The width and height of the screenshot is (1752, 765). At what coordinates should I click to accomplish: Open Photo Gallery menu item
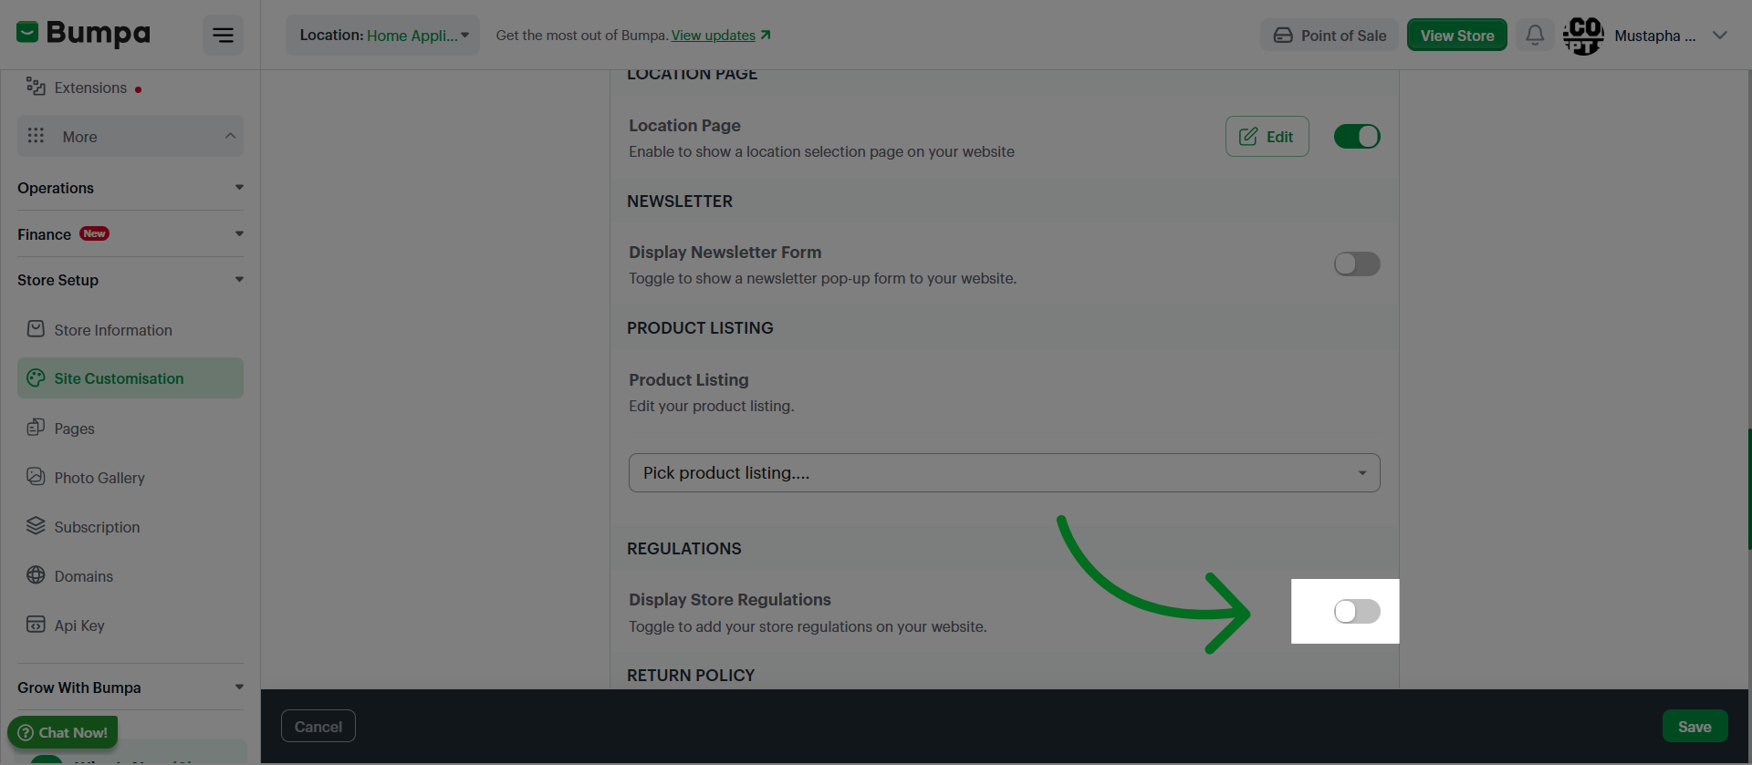click(130, 478)
